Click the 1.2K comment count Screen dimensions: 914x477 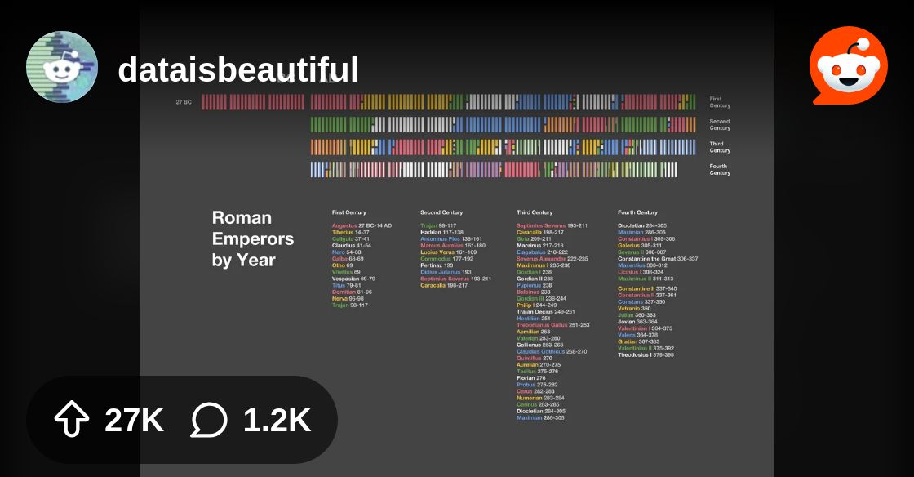(277, 420)
